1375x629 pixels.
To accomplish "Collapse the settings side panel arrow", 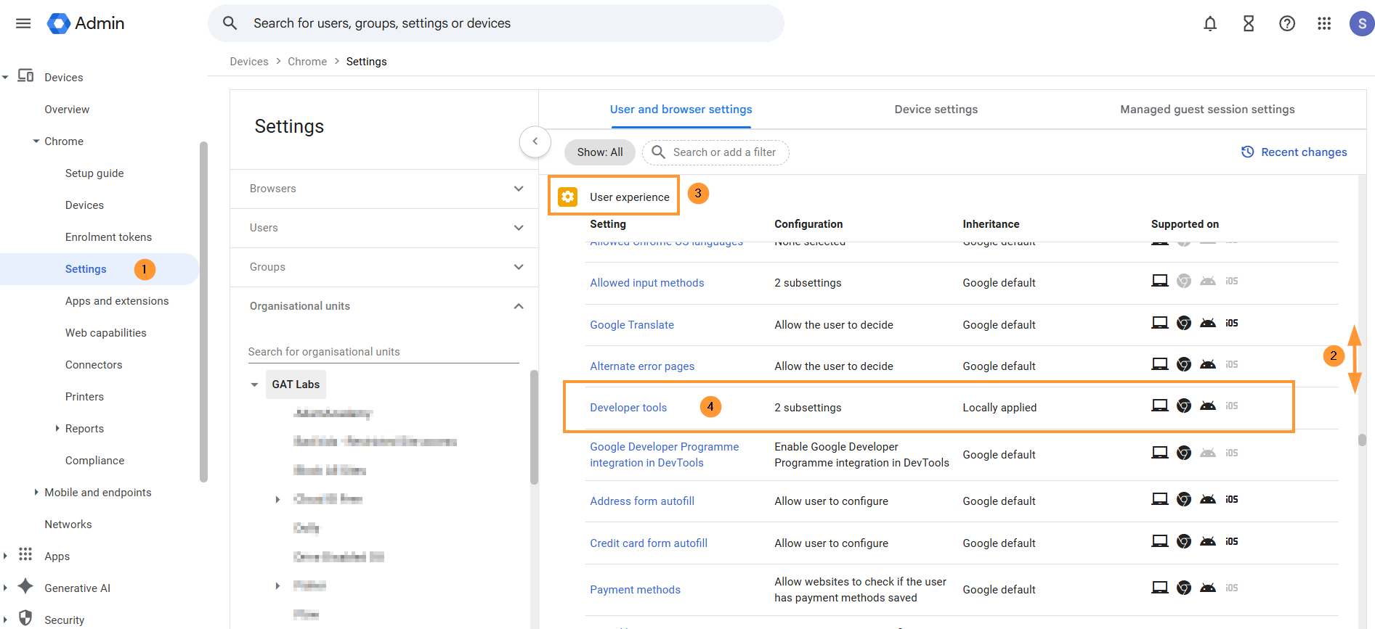I will (x=535, y=141).
